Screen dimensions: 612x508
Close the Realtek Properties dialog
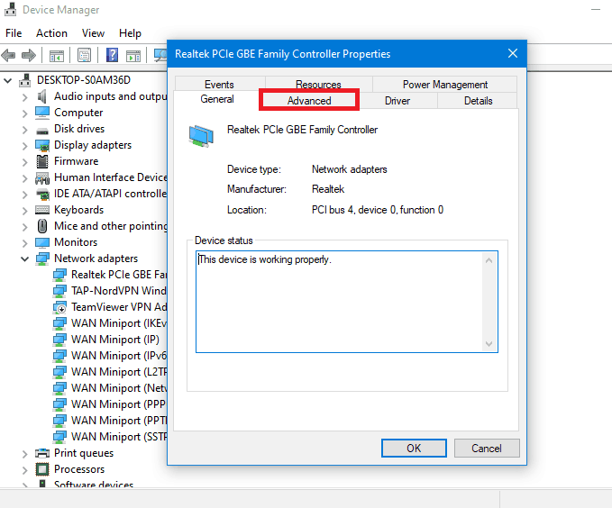point(513,53)
